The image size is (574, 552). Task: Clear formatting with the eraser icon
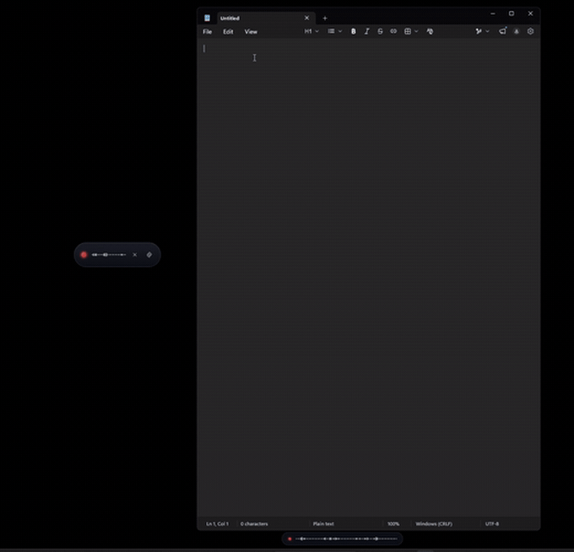tap(430, 31)
